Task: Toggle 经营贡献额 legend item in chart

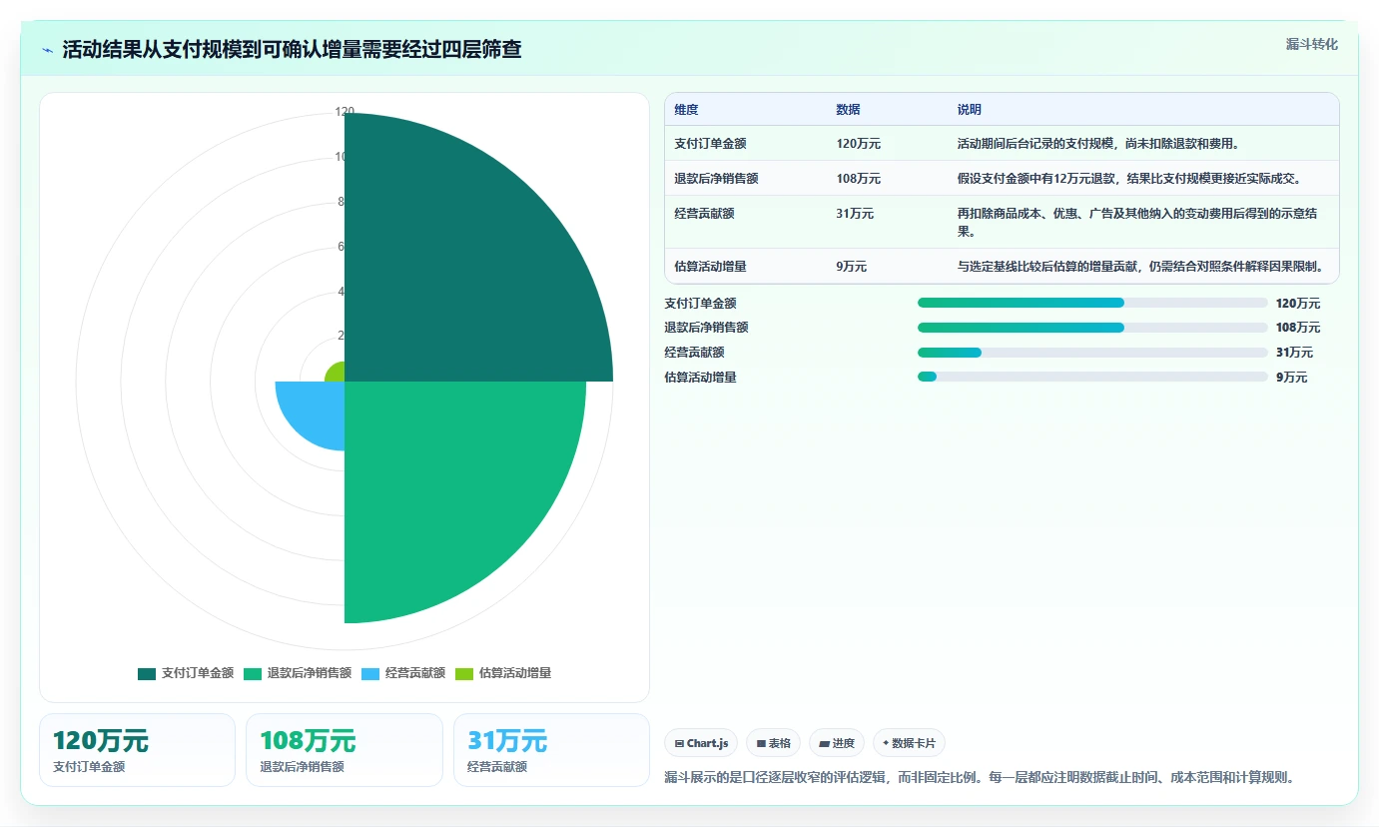Action: [402, 673]
